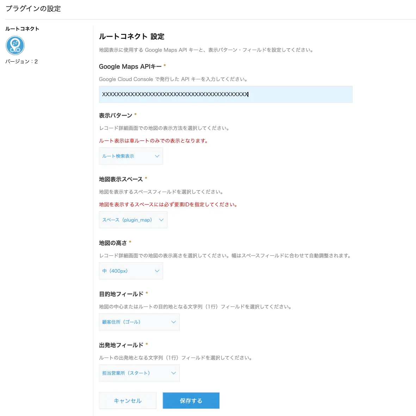Image resolution: width=416 pixels, height=416 pixels.
Task: Open the 地図表示スペース dropdown showing plugin_map
Action: (133, 220)
